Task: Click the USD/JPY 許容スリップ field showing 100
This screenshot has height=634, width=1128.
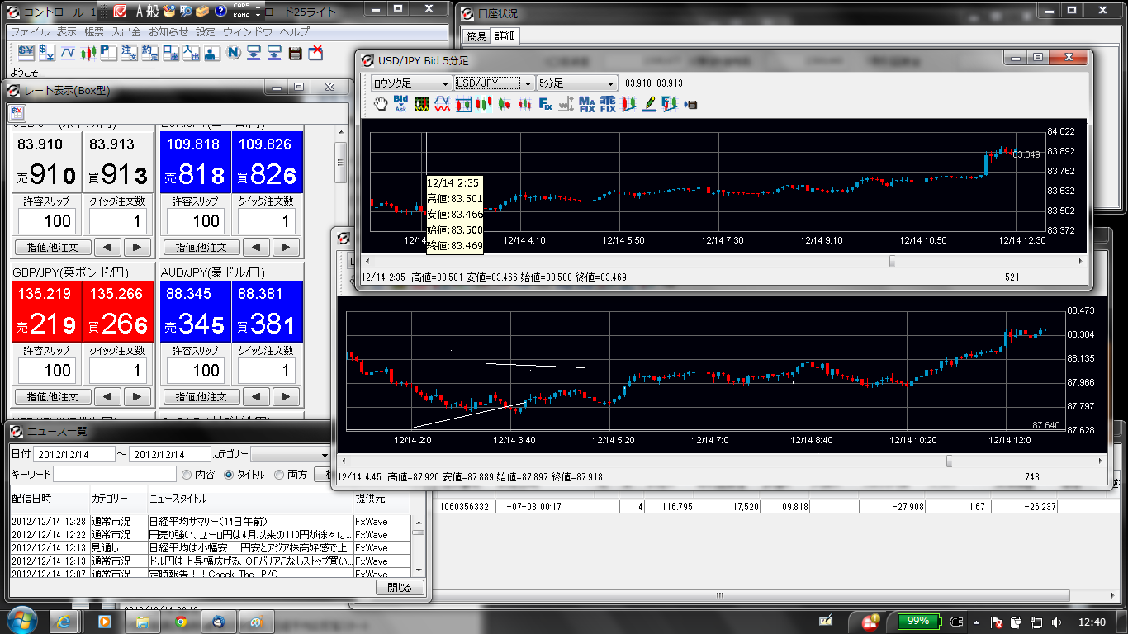Action: click(47, 221)
